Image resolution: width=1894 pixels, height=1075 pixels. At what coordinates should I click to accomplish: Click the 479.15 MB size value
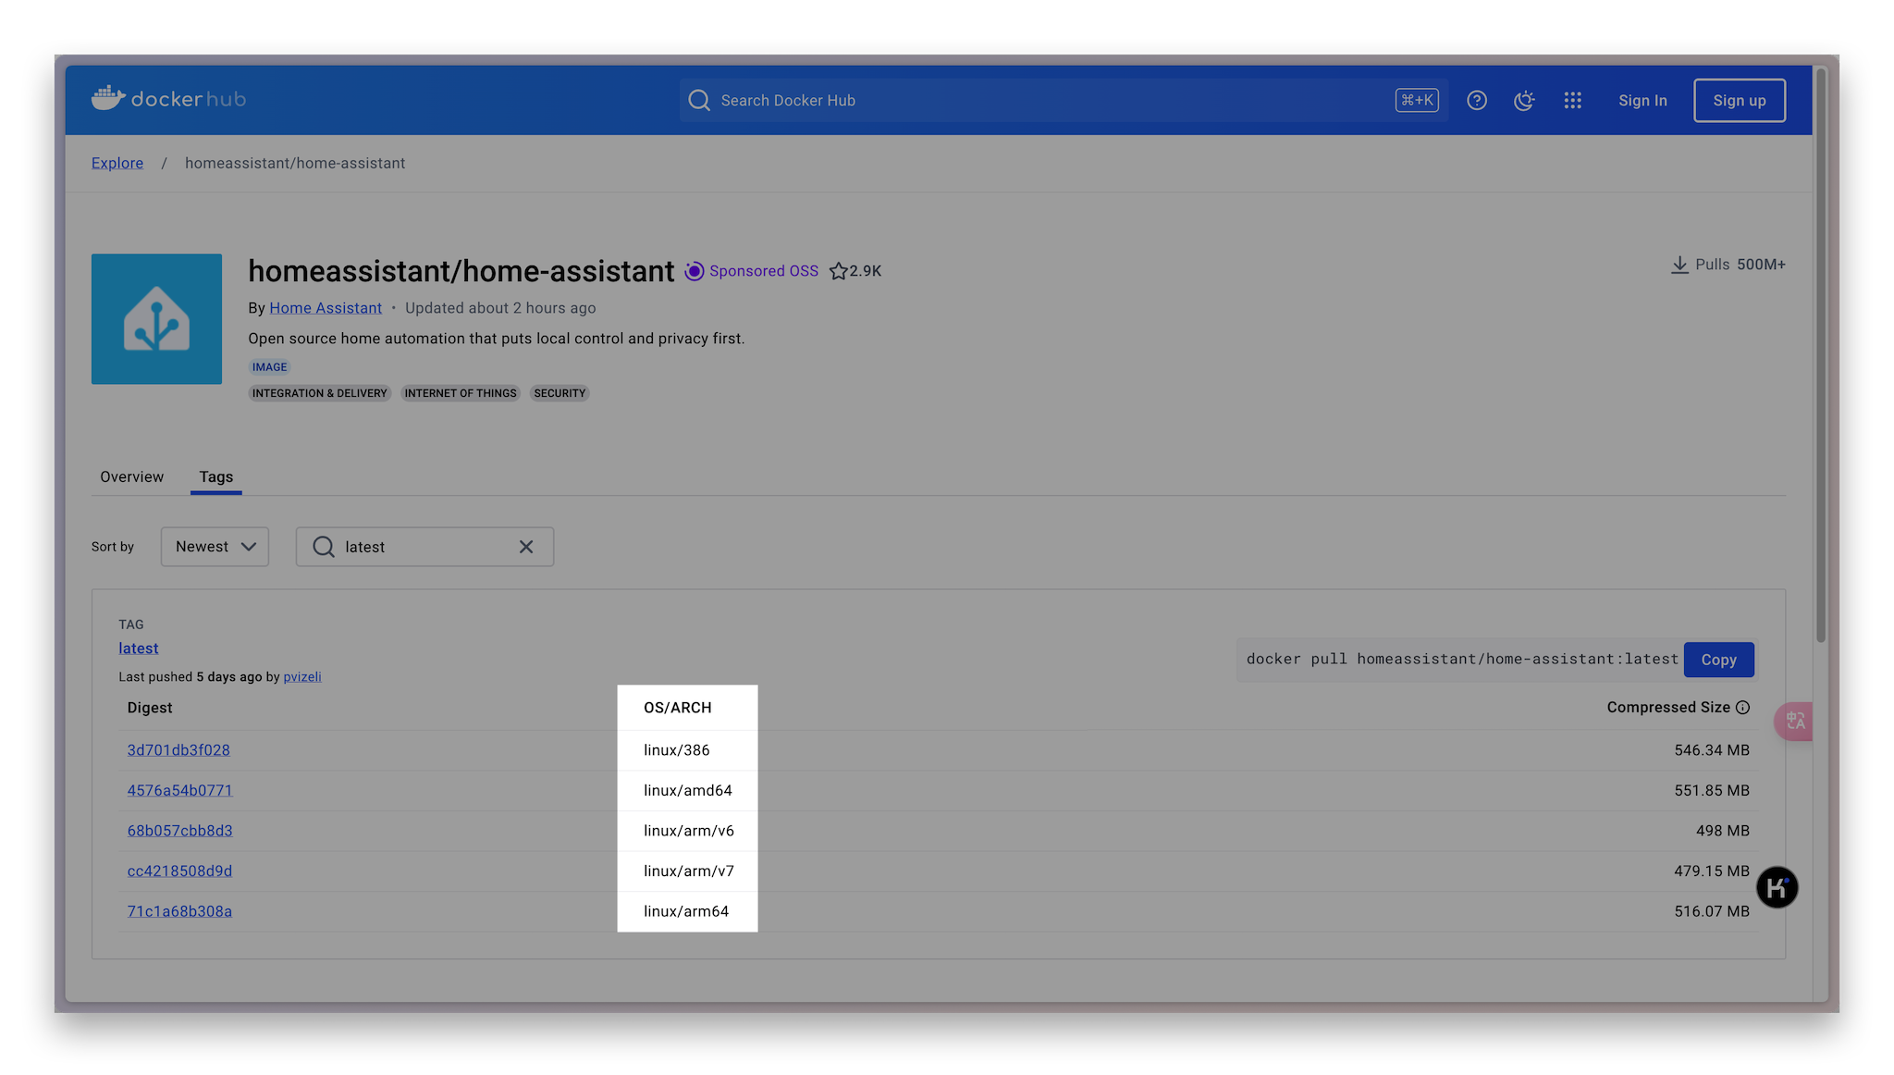(x=1712, y=871)
